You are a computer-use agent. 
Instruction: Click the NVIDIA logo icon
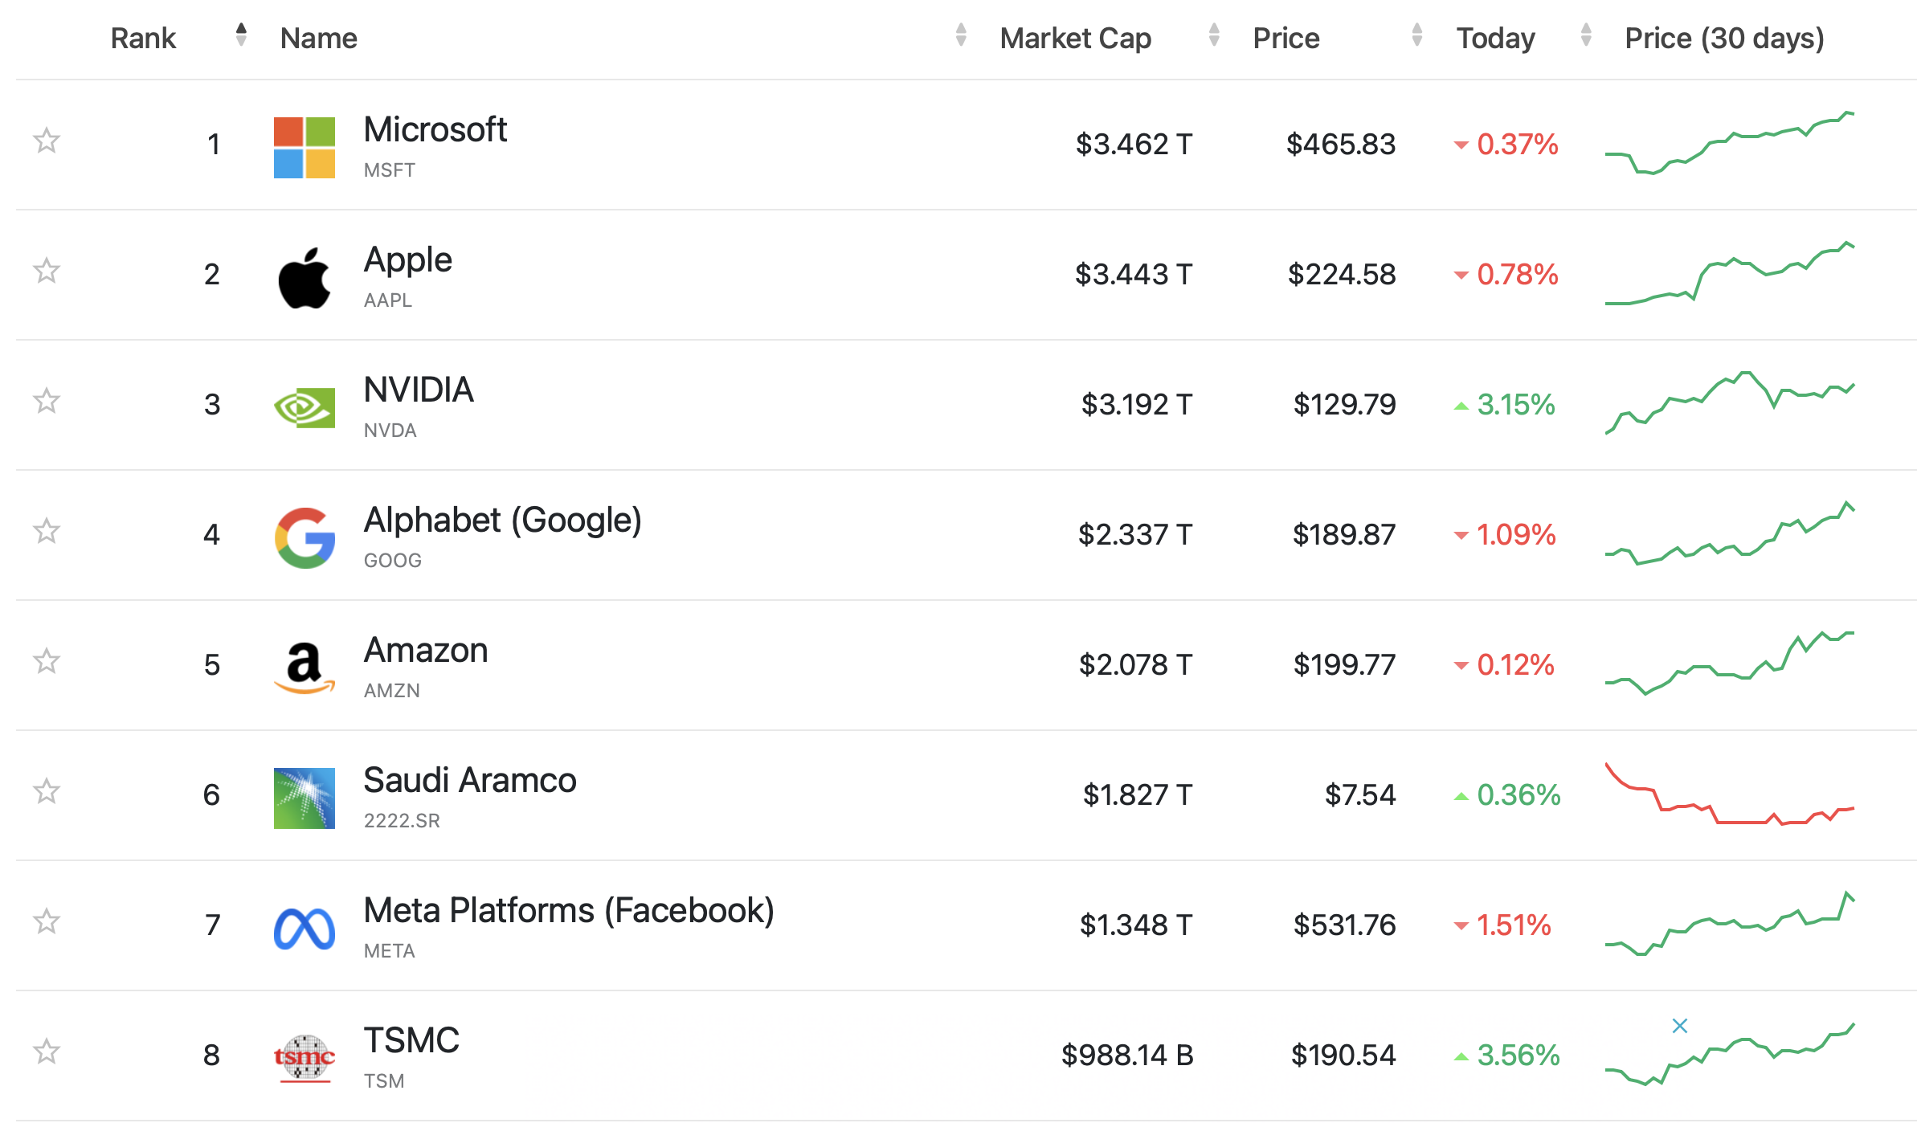click(304, 407)
